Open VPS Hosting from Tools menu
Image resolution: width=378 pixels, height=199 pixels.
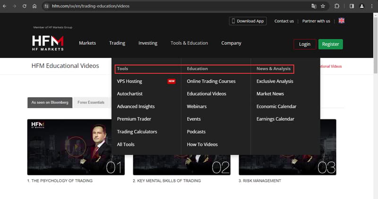point(129,81)
